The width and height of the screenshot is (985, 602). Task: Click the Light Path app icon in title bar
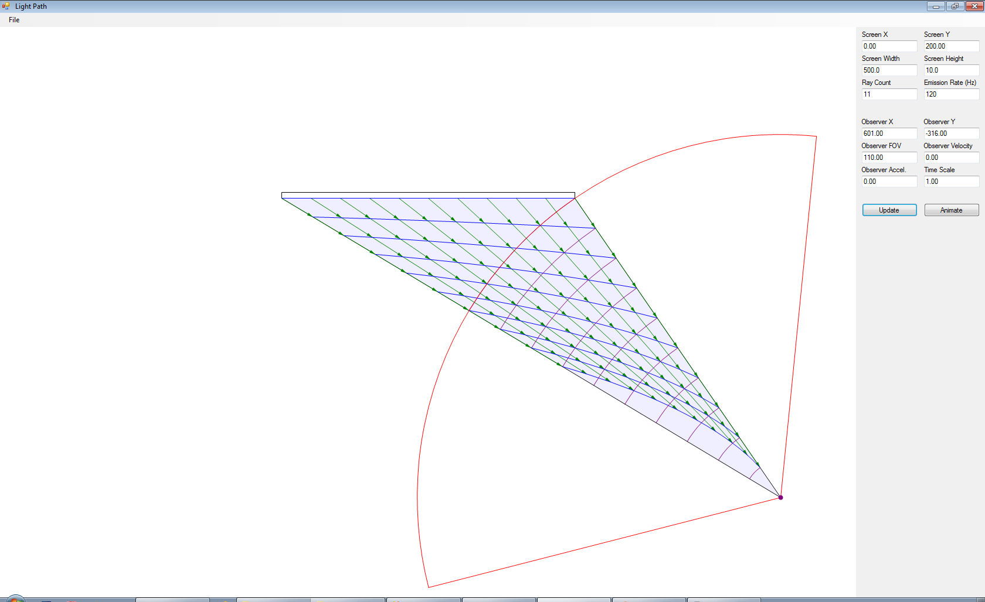pyautogui.click(x=6, y=6)
